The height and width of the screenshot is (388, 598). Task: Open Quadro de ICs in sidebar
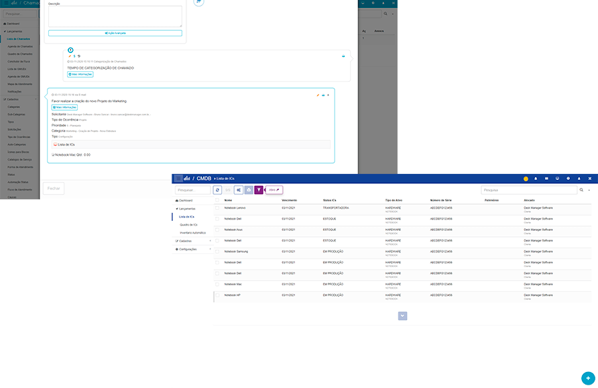[189, 224]
